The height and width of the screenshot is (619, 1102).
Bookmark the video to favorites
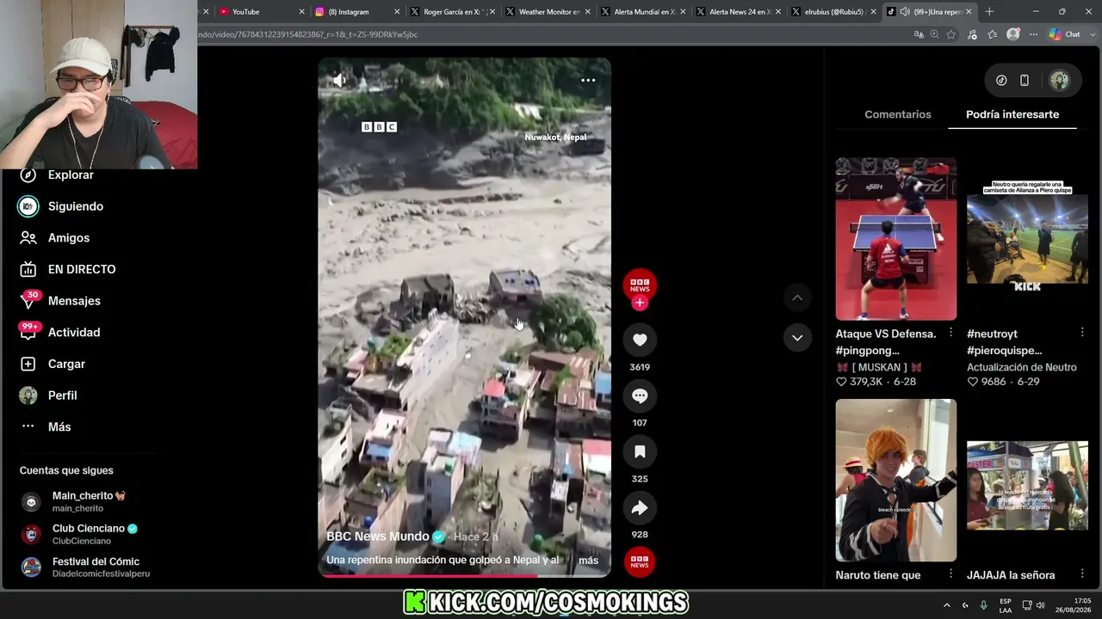pyautogui.click(x=640, y=451)
